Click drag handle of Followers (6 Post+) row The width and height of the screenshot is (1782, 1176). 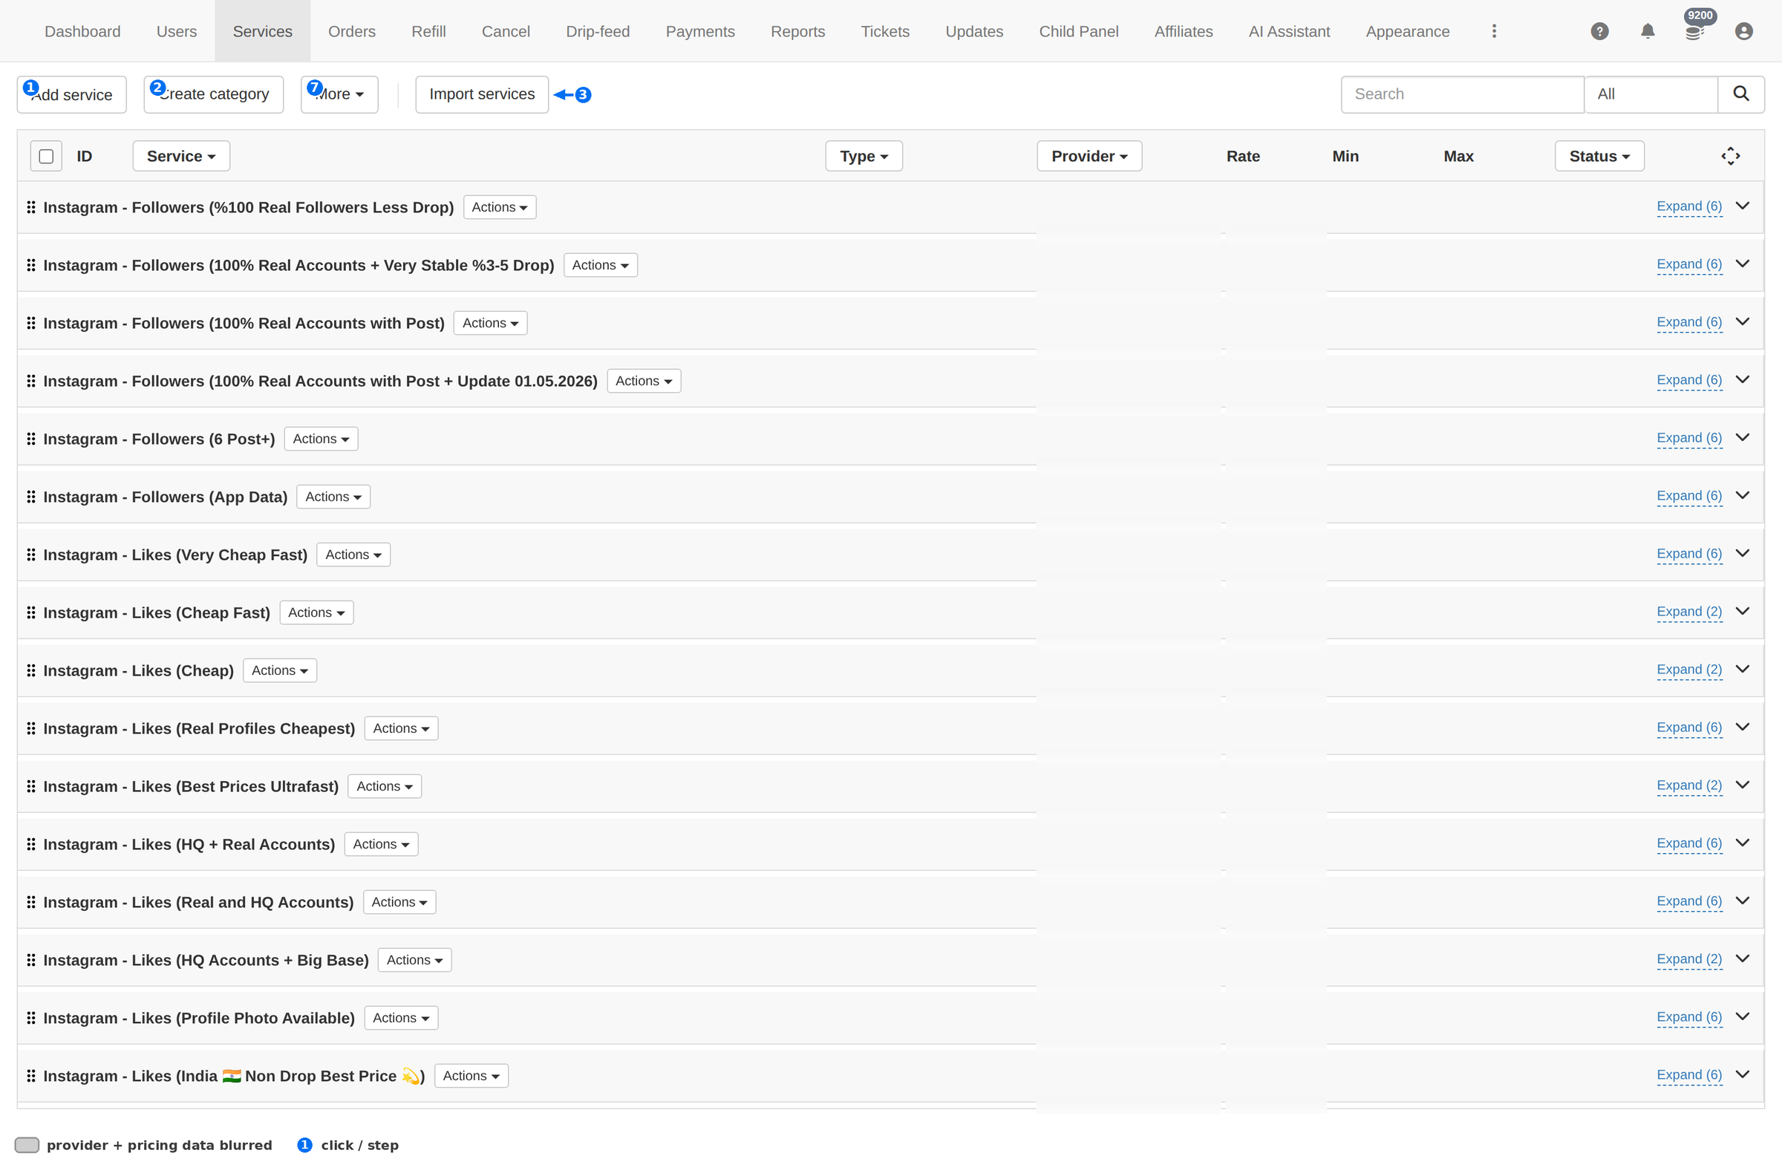point(30,439)
